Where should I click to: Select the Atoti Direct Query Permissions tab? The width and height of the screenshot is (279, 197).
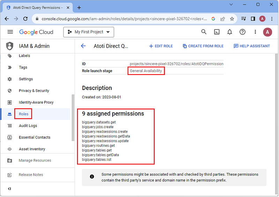38,8
